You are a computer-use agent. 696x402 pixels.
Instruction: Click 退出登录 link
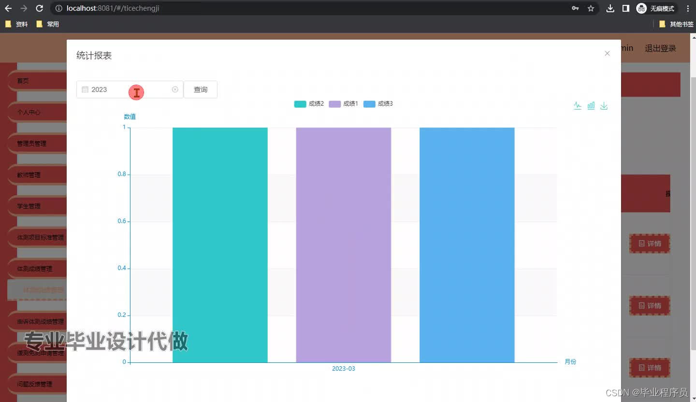660,48
